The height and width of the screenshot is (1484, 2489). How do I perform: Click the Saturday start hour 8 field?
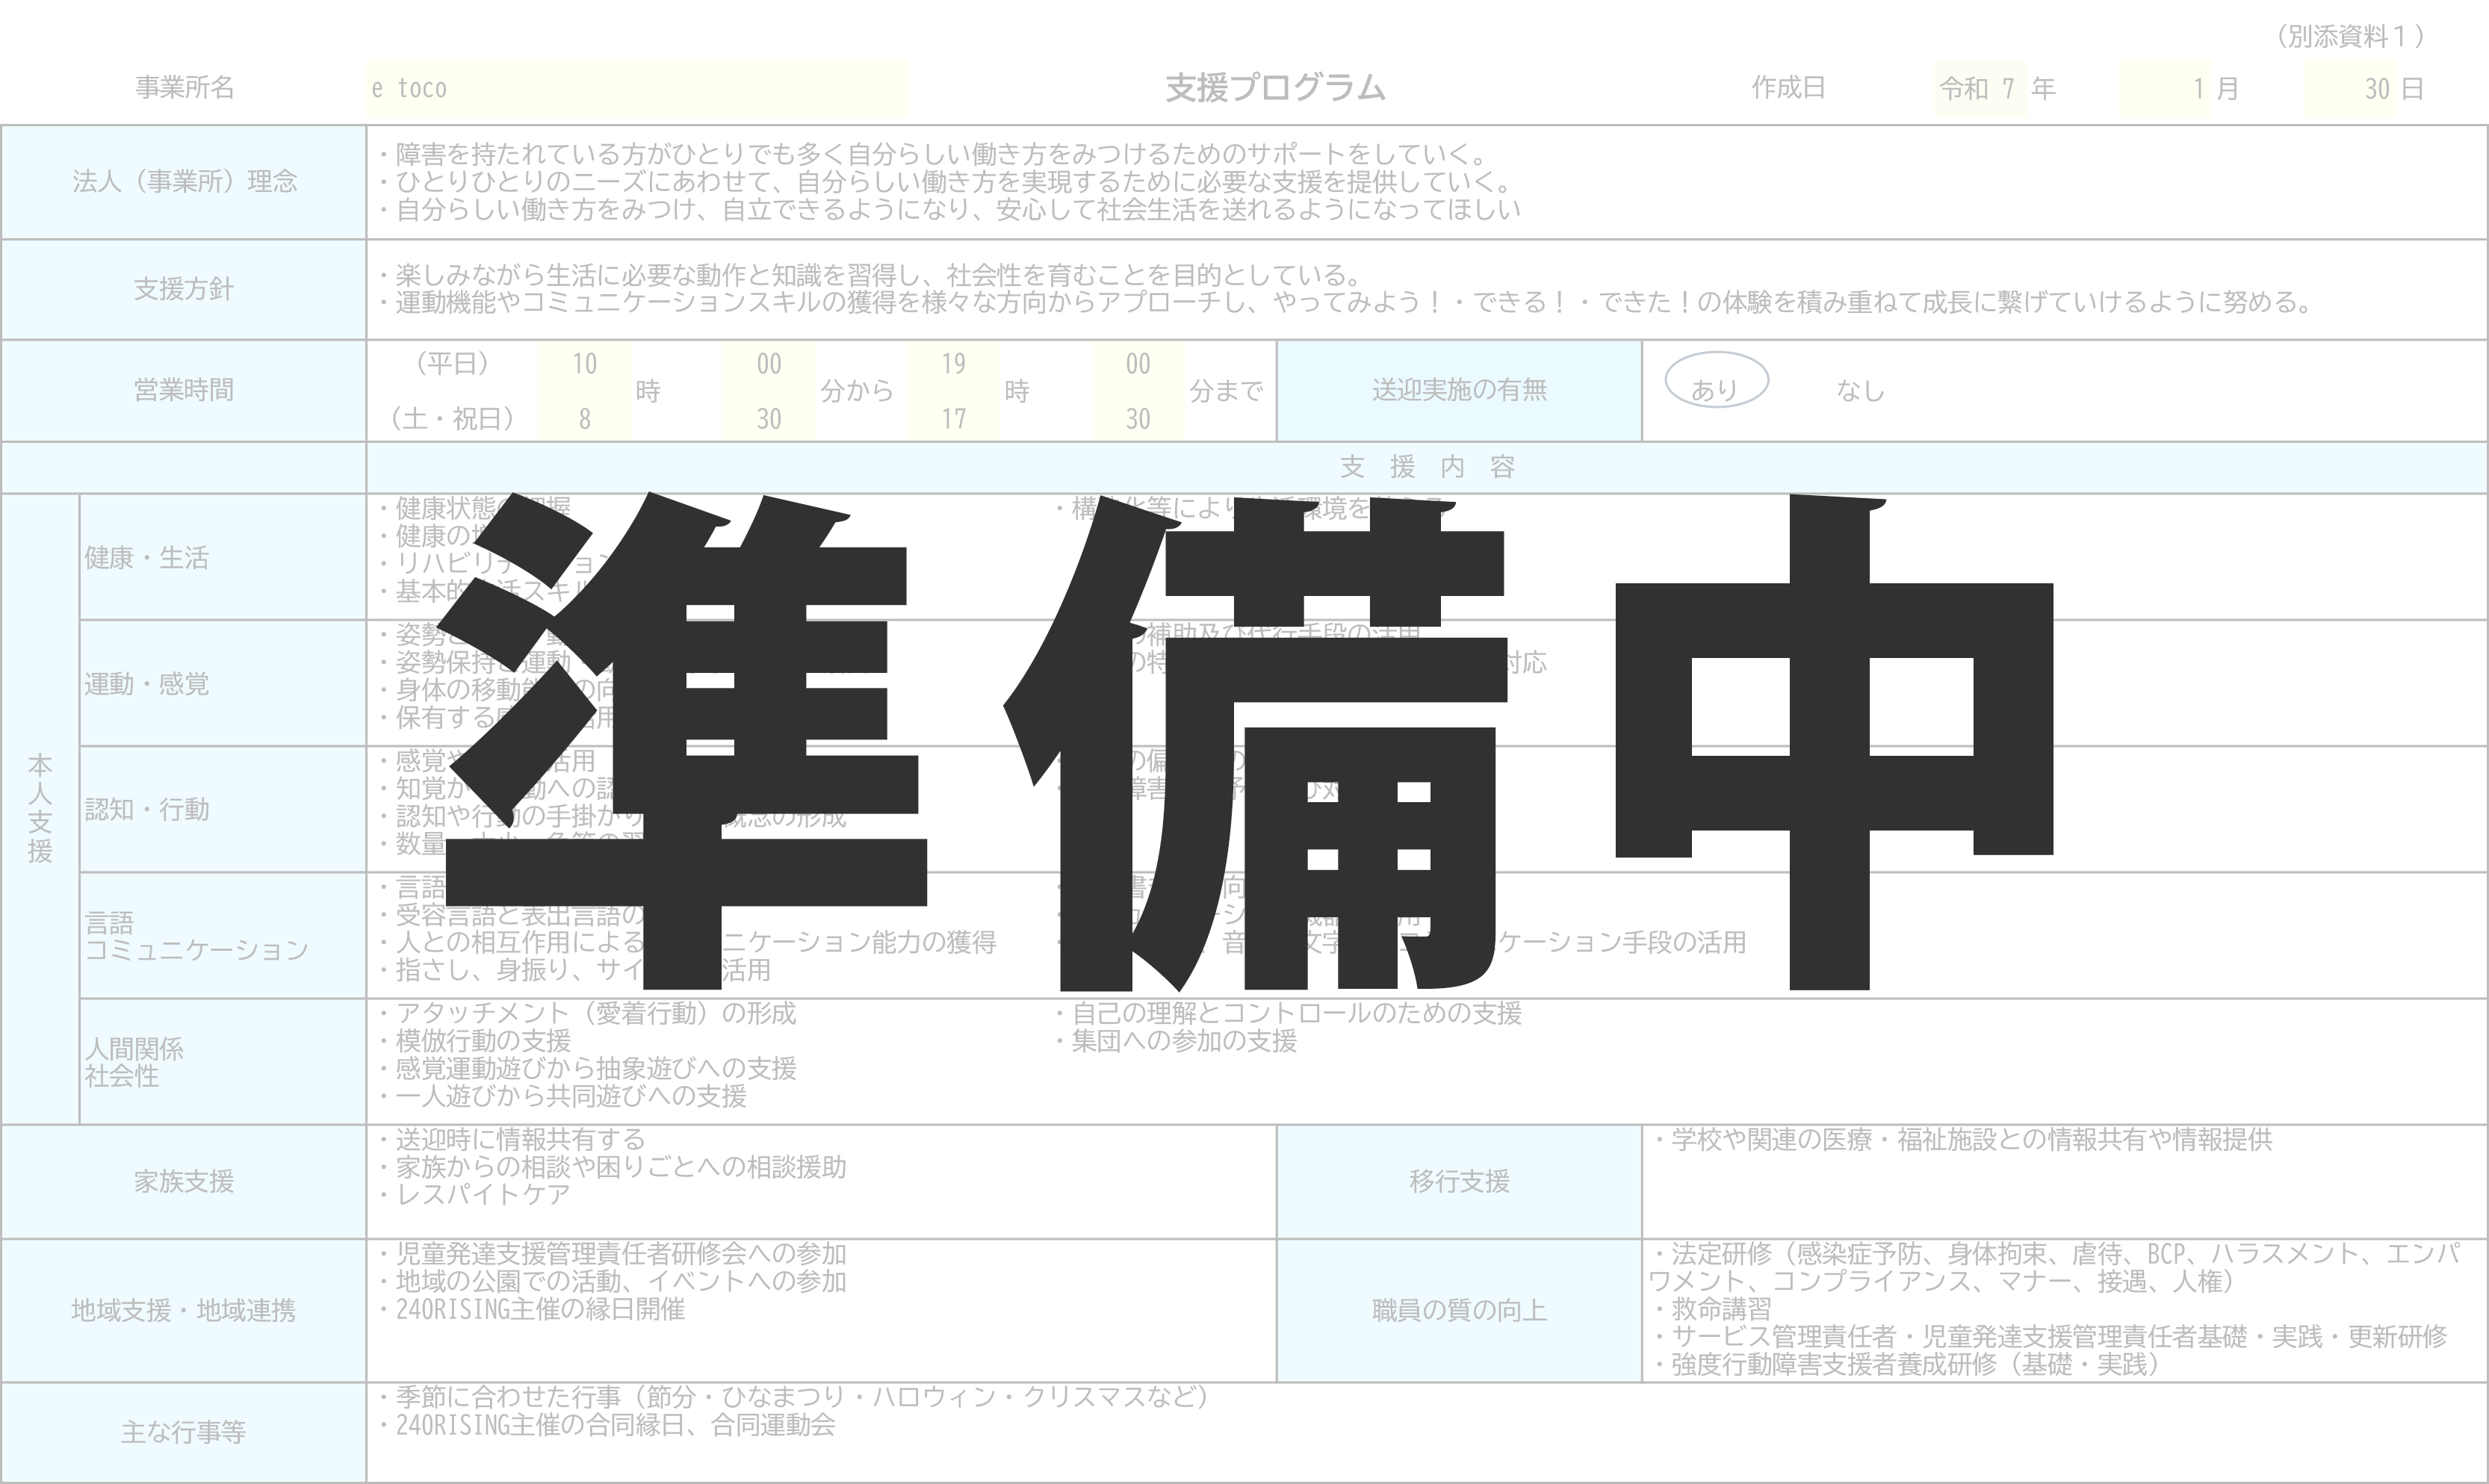tap(585, 418)
